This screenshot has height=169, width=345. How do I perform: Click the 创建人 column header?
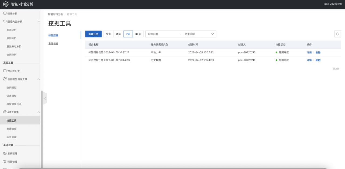[242, 44]
